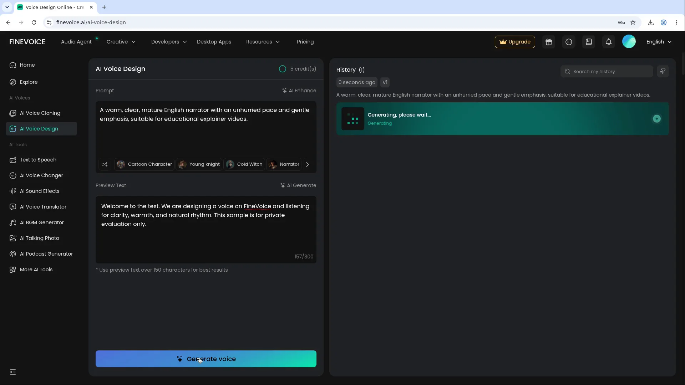685x385 pixels.
Task: Open the English language dropdown
Action: (659, 42)
